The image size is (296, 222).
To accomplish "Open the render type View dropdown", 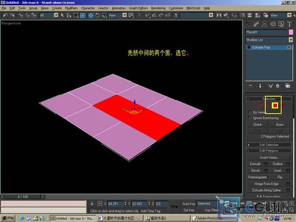I will coord(289,15).
